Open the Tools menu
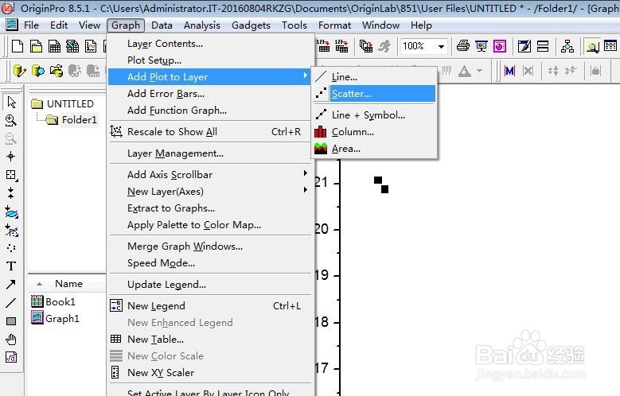Image resolution: width=620 pixels, height=396 pixels. click(x=294, y=25)
